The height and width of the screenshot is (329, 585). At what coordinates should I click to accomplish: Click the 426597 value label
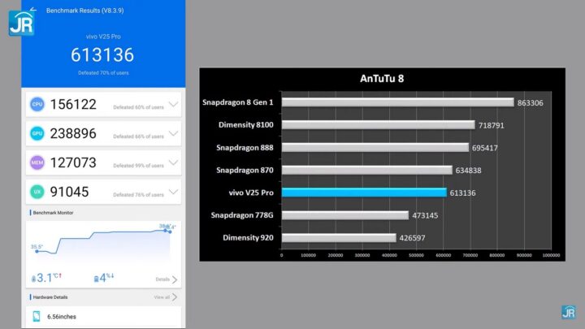[x=412, y=238]
